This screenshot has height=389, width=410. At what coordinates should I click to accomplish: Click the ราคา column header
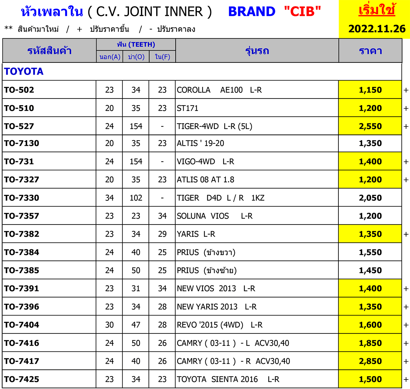pyautogui.click(x=371, y=51)
